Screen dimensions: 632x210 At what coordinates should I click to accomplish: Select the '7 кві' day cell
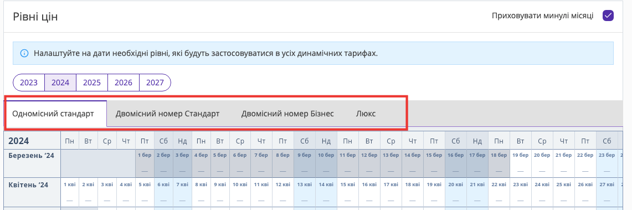tap(182, 192)
